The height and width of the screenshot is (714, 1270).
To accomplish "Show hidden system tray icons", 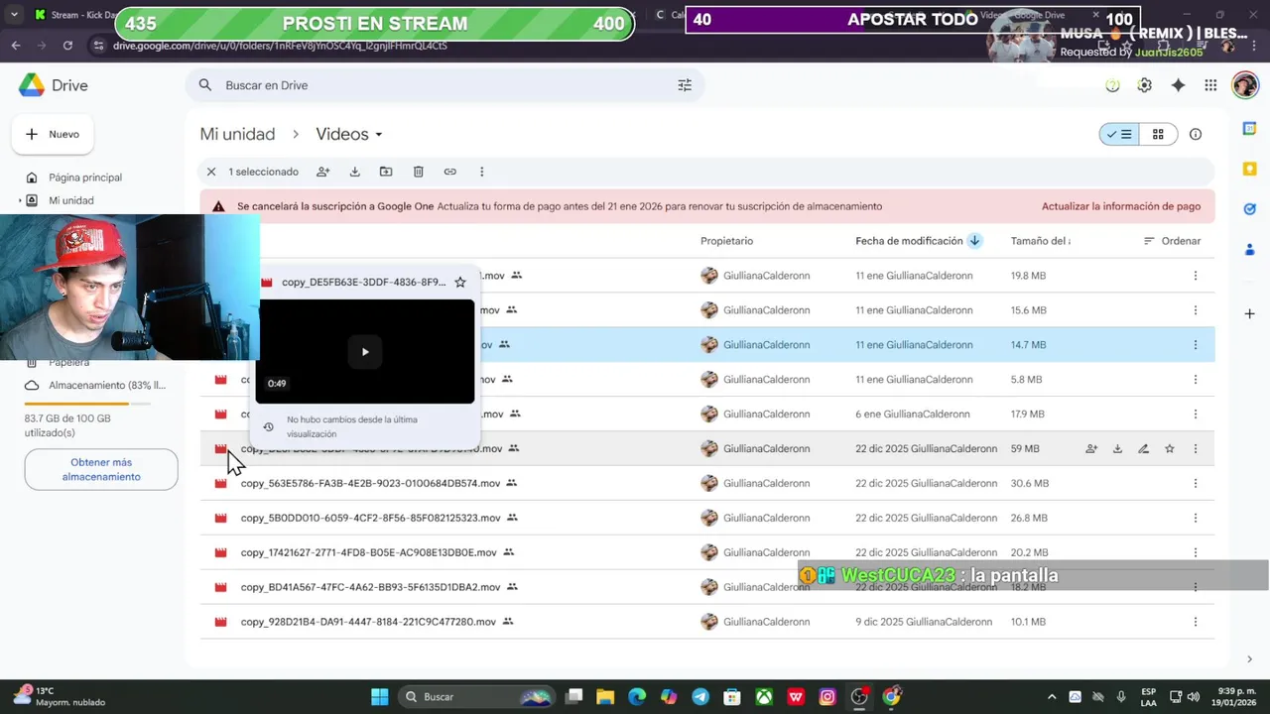I will tap(1052, 697).
